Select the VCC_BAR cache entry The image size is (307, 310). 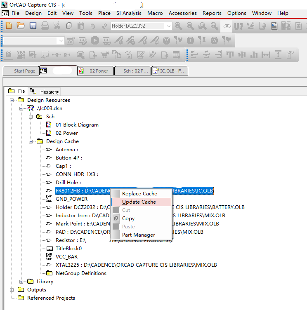66,257
